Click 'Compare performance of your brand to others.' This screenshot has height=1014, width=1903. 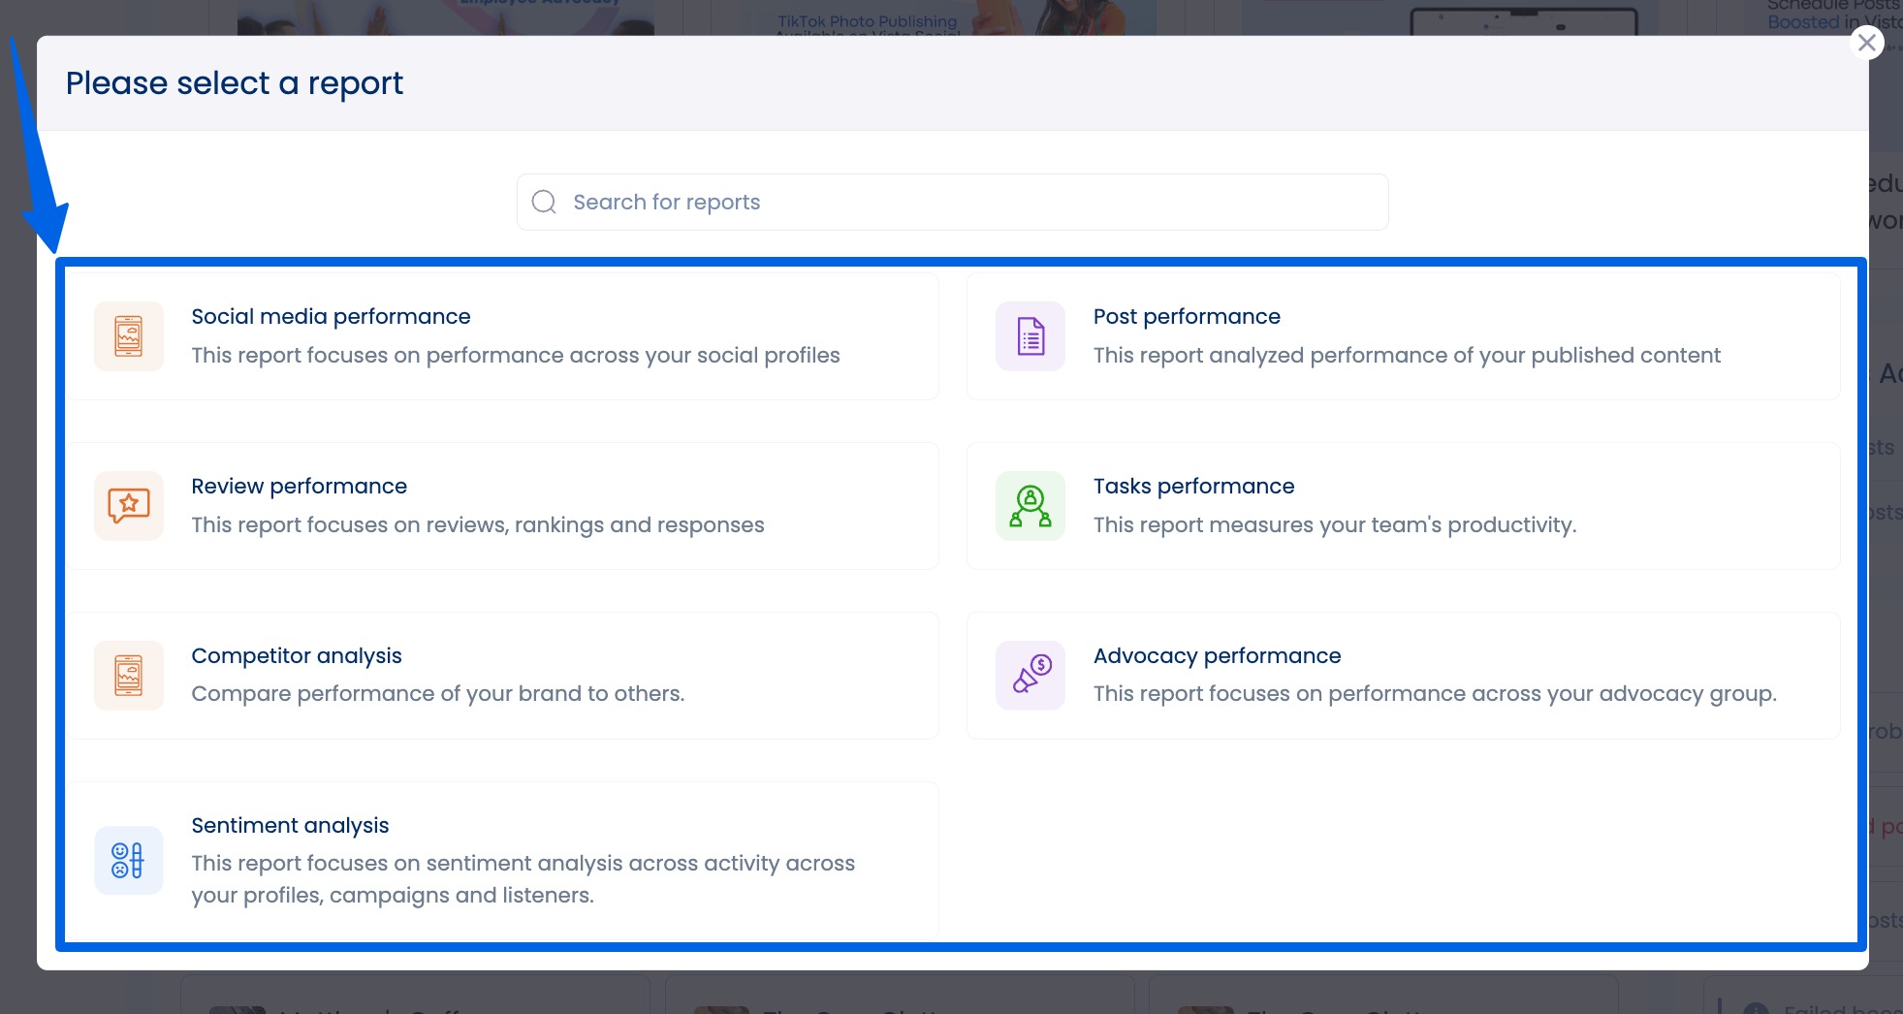pos(438,694)
